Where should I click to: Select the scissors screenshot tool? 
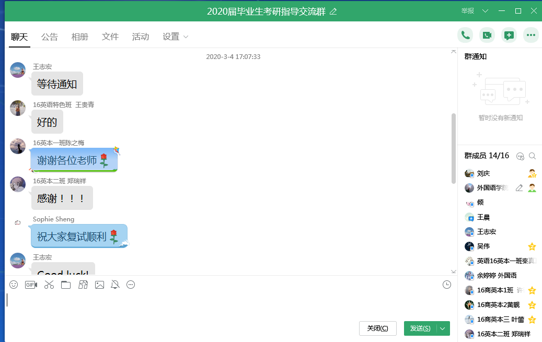click(x=49, y=285)
